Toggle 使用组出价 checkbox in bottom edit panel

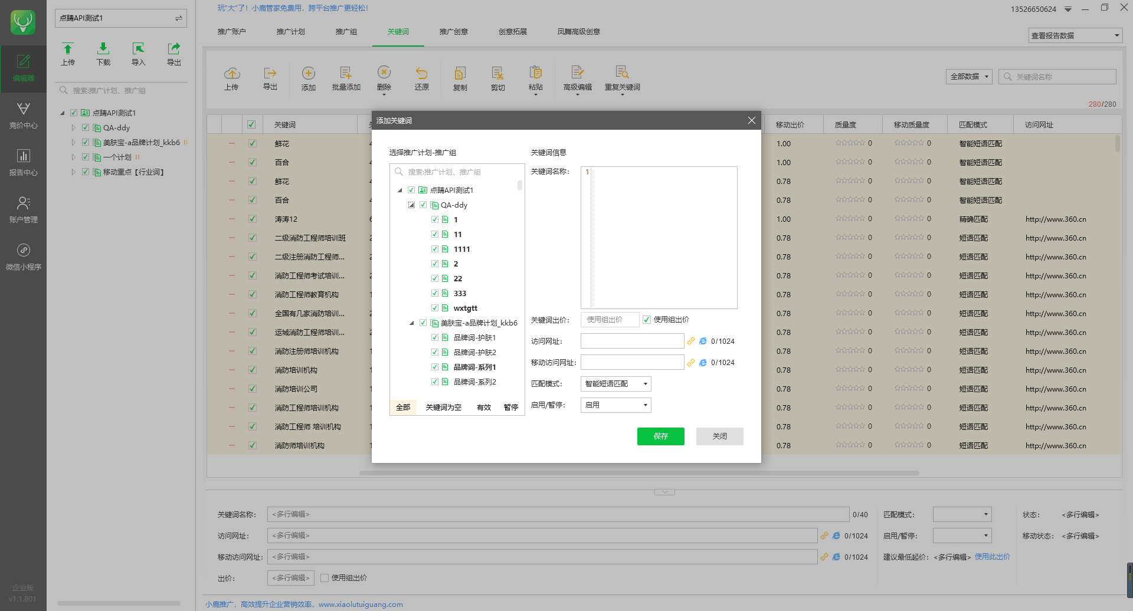(x=325, y=578)
